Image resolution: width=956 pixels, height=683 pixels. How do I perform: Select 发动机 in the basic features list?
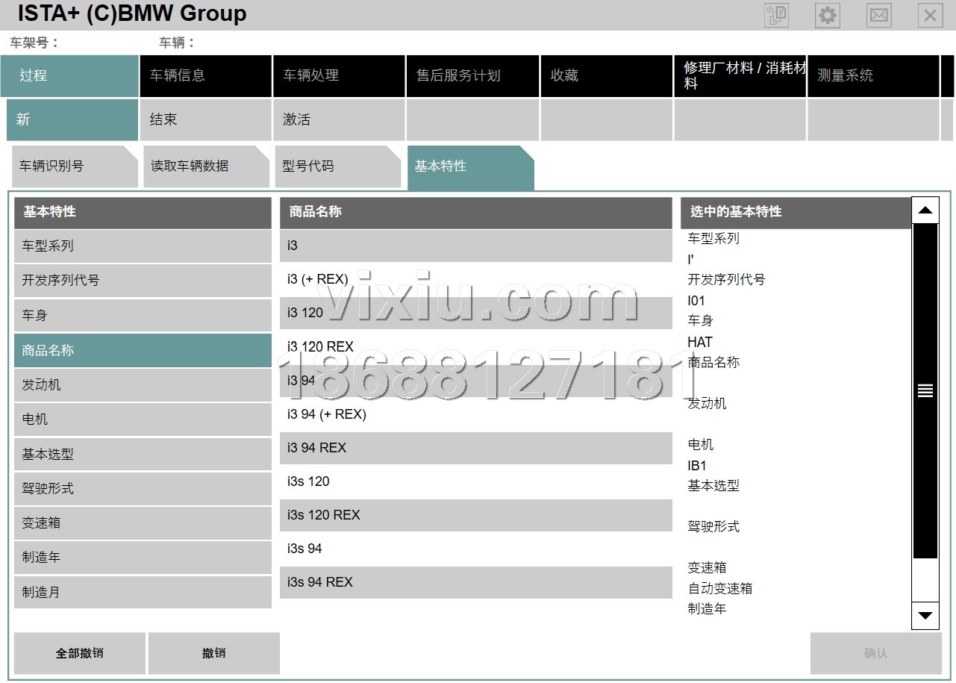coord(143,385)
